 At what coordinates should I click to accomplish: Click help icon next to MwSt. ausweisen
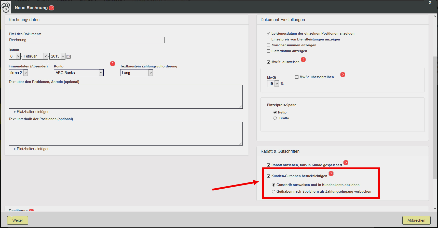[x=303, y=60]
